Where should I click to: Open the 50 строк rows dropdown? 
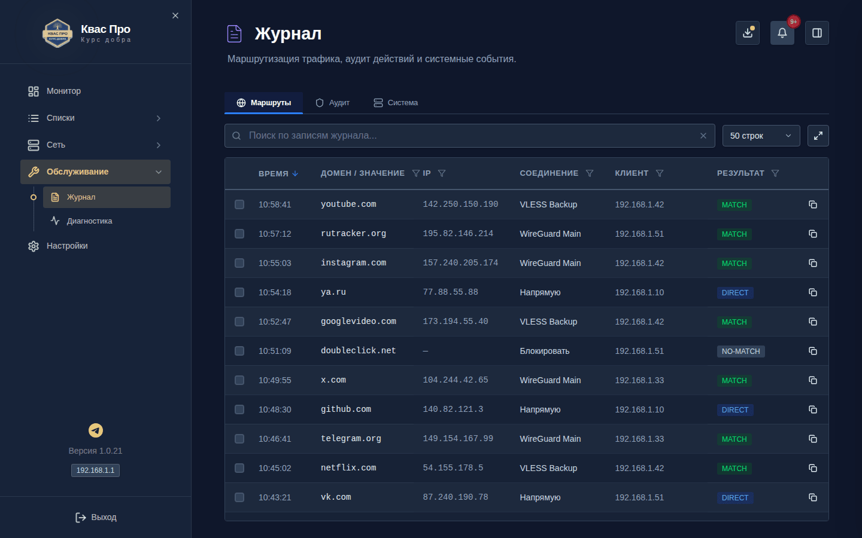point(761,136)
